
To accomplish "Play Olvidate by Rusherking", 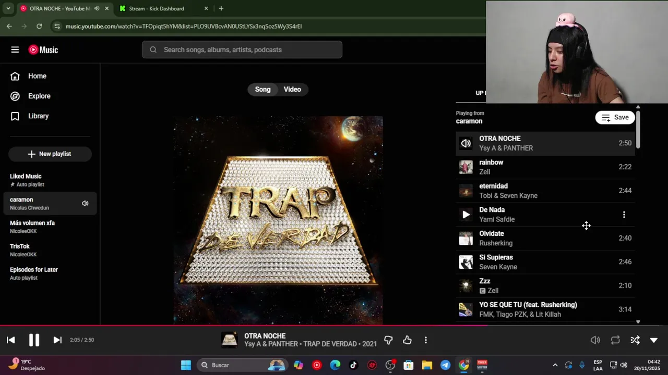I will [x=545, y=238].
